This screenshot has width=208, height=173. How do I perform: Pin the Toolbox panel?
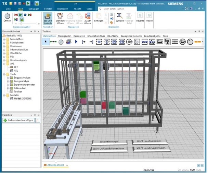[x=199, y=31]
